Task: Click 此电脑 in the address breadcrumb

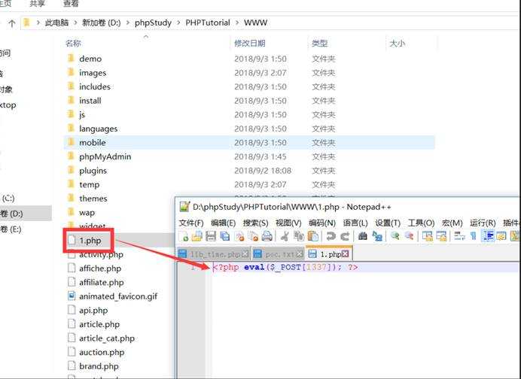Action: click(56, 23)
